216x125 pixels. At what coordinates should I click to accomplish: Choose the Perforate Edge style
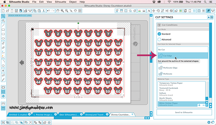pos(183,68)
